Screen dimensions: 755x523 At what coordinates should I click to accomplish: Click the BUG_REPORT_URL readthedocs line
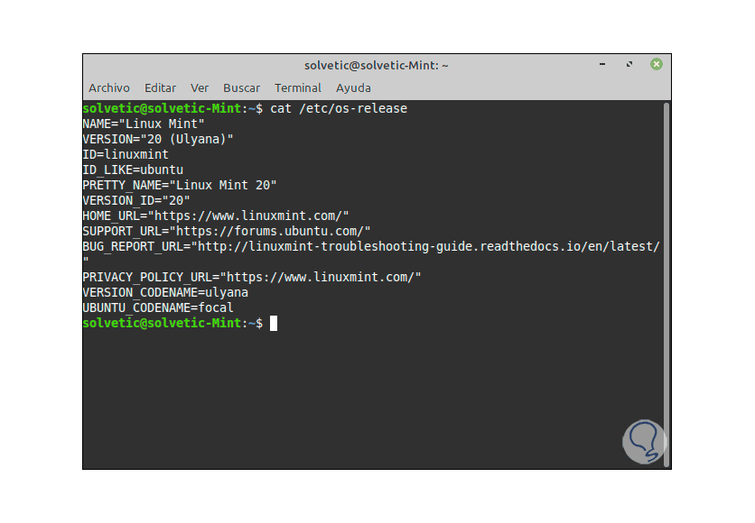pyautogui.click(x=371, y=246)
